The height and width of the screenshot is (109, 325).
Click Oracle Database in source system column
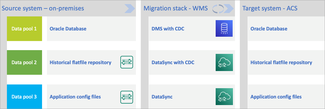pos(68,29)
